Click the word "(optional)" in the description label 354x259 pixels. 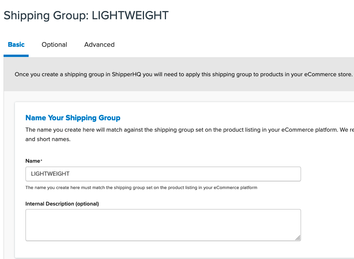pyautogui.click(x=87, y=204)
